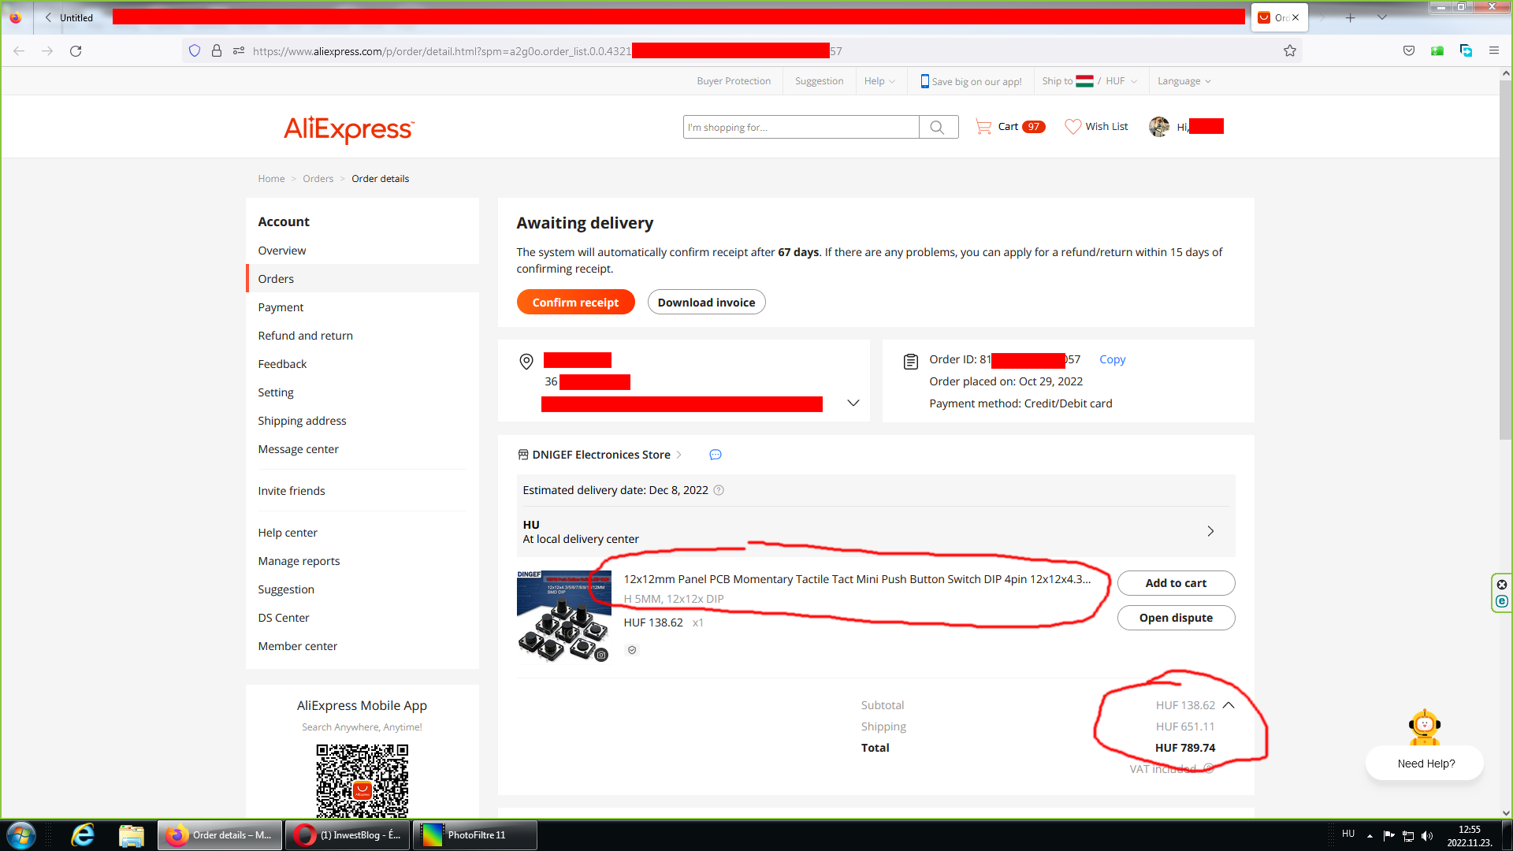Click the Open dispute button
1513x851 pixels.
(1175, 618)
